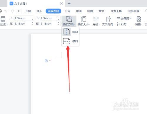The height and width of the screenshot is (114, 147).
Task: Collapse the 纸张方向 dropdown label
Action: pos(69,24)
